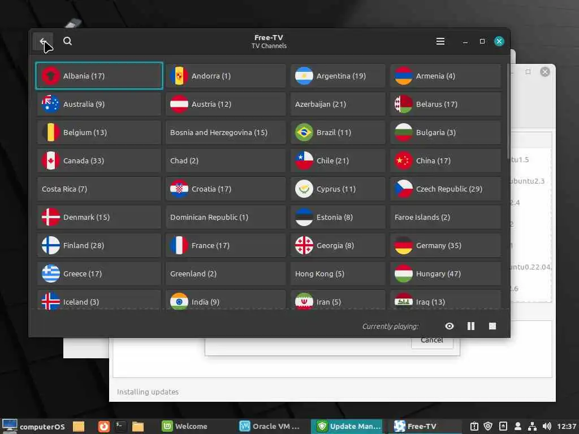
Task: Click the Belgium flag icon
Action: pyautogui.click(x=51, y=132)
